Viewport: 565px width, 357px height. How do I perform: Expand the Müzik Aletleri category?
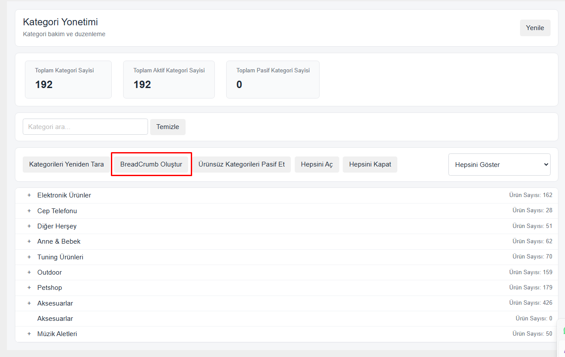click(x=29, y=334)
